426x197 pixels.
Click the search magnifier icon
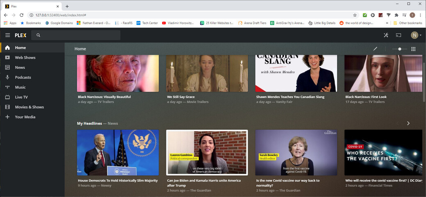coord(38,35)
